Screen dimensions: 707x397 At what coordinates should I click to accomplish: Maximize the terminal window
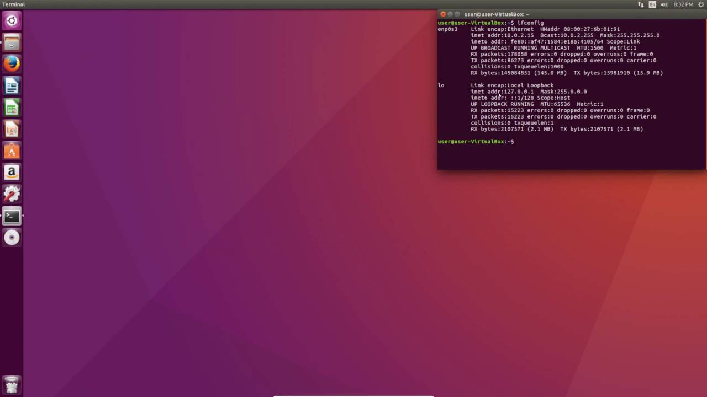click(457, 14)
